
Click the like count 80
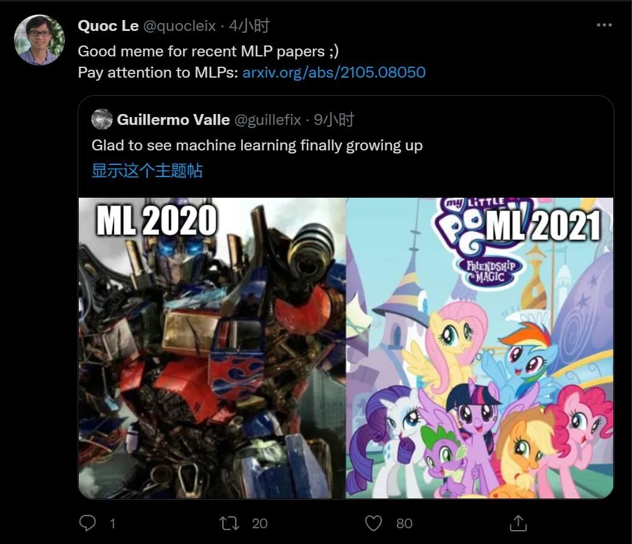point(404,523)
